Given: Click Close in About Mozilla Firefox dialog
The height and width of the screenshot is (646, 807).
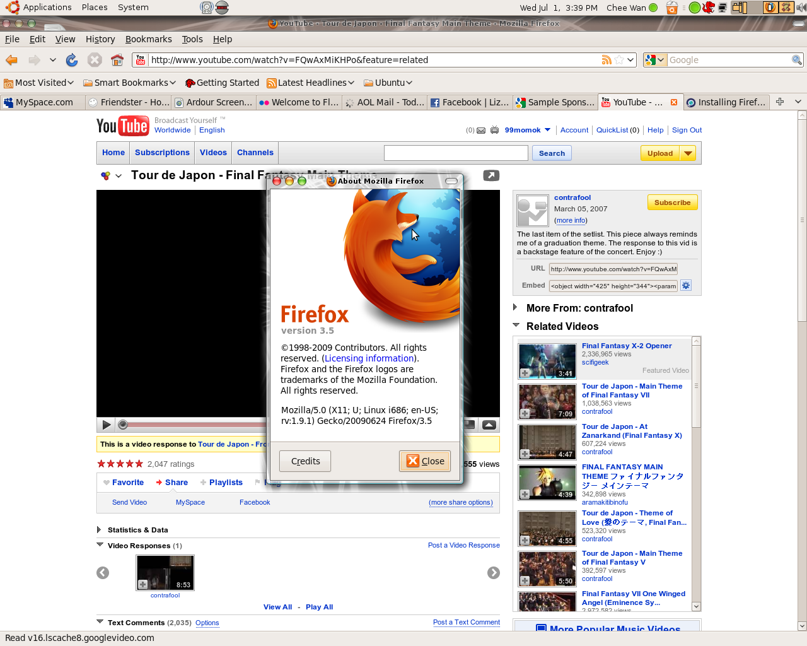Looking at the screenshot, I should tap(426, 461).
